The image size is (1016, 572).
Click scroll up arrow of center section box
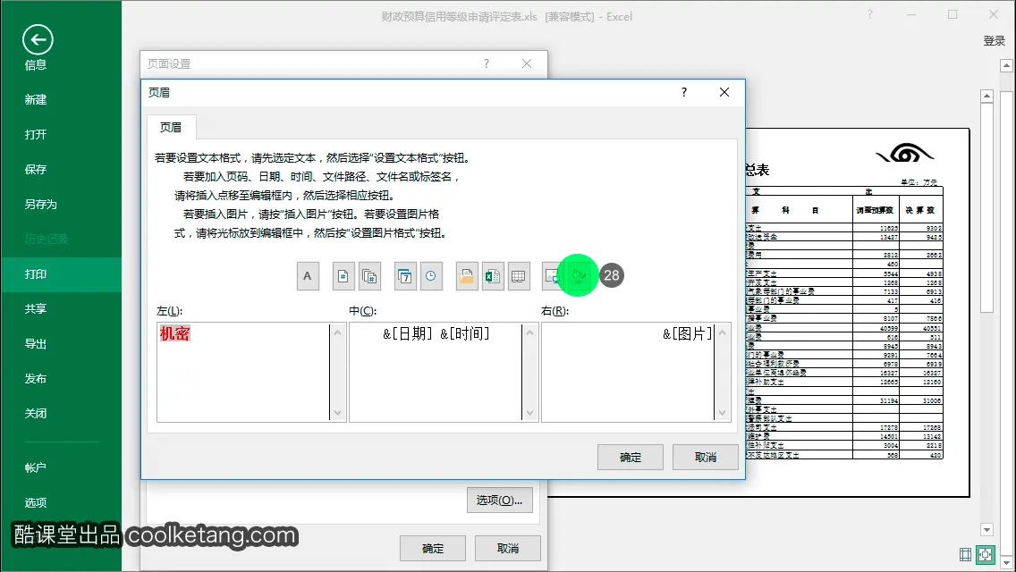tap(530, 332)
